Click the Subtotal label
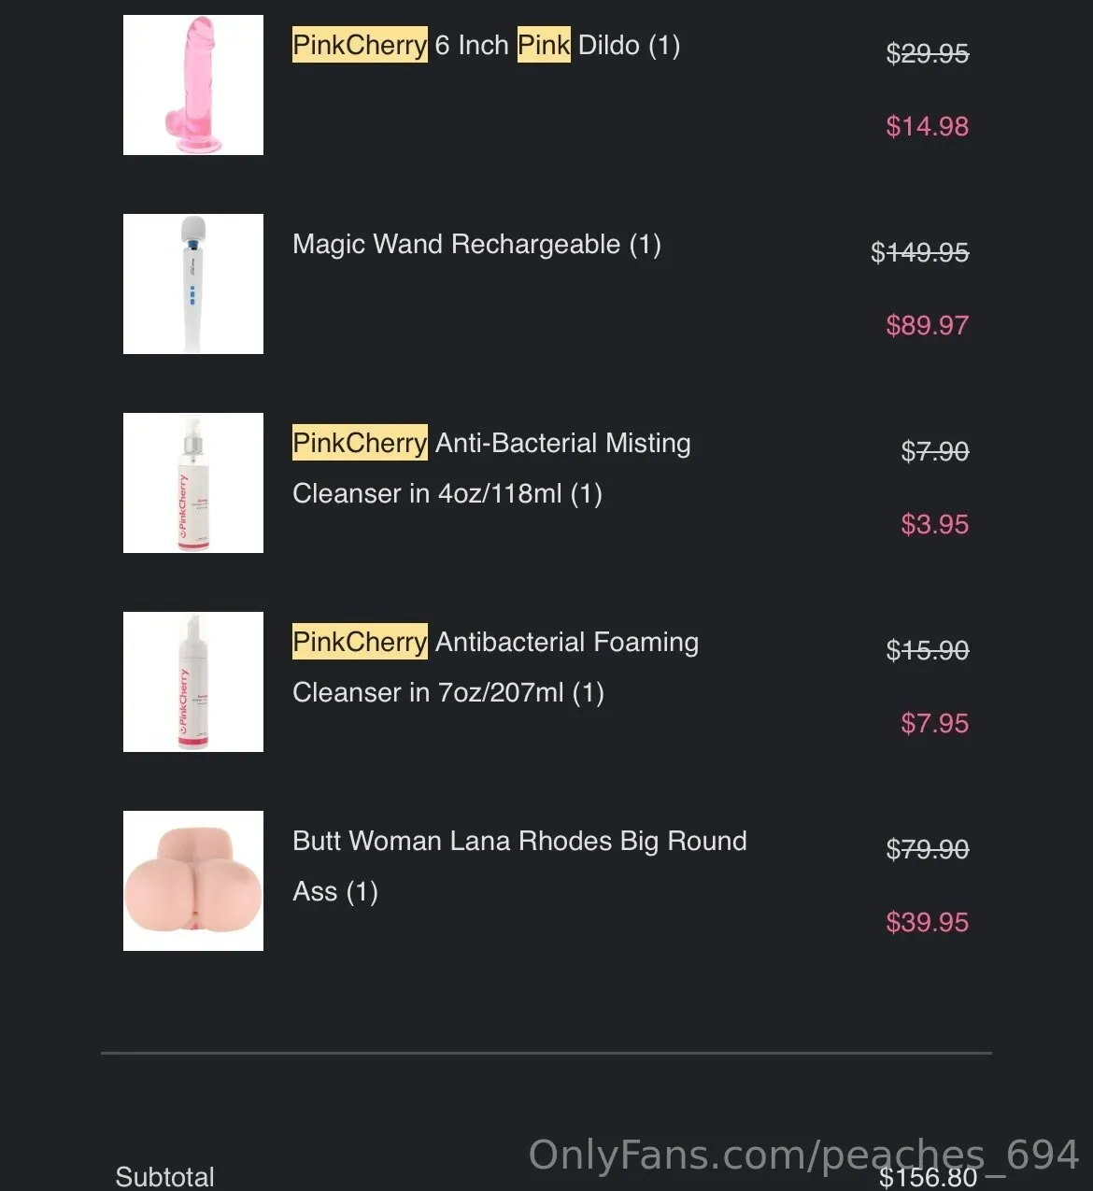Image resolution: width=1093 pixels, height=1191 pixels. tap(164, 1176)
